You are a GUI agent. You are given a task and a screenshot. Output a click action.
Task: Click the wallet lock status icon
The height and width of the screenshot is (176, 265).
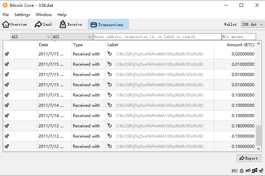(242, 171)
